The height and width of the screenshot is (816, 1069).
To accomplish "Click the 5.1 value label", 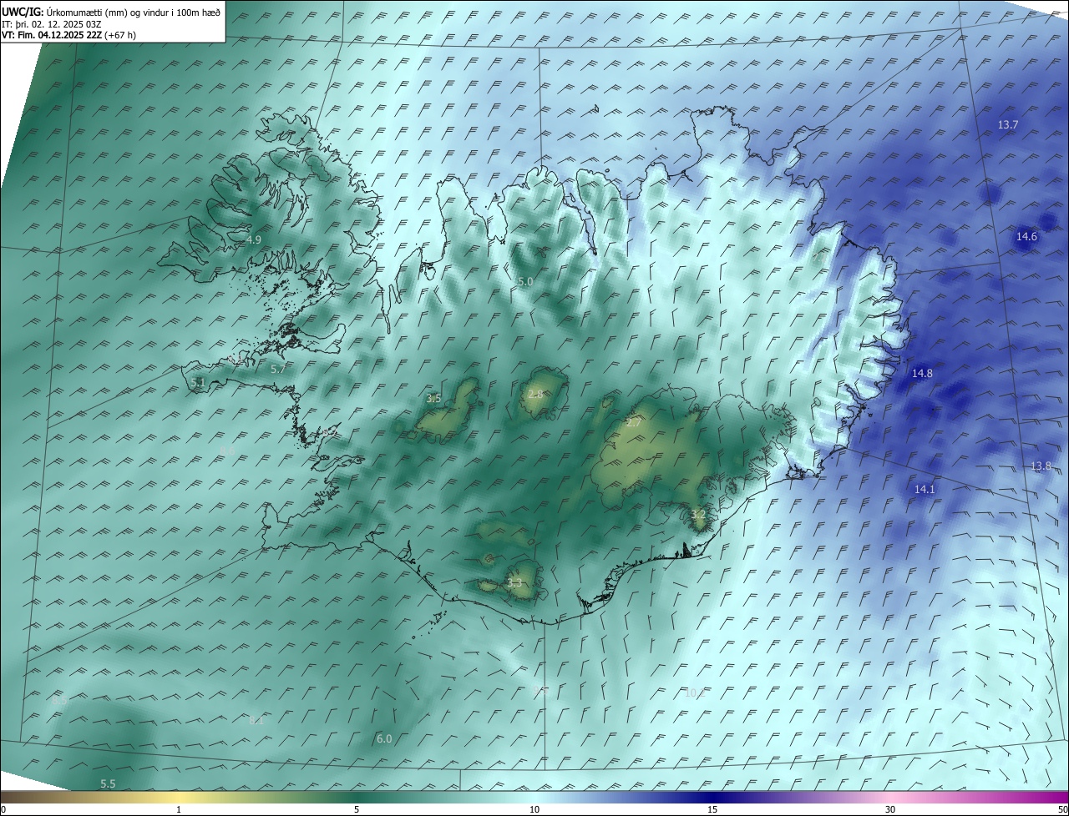I will [197, 382].
